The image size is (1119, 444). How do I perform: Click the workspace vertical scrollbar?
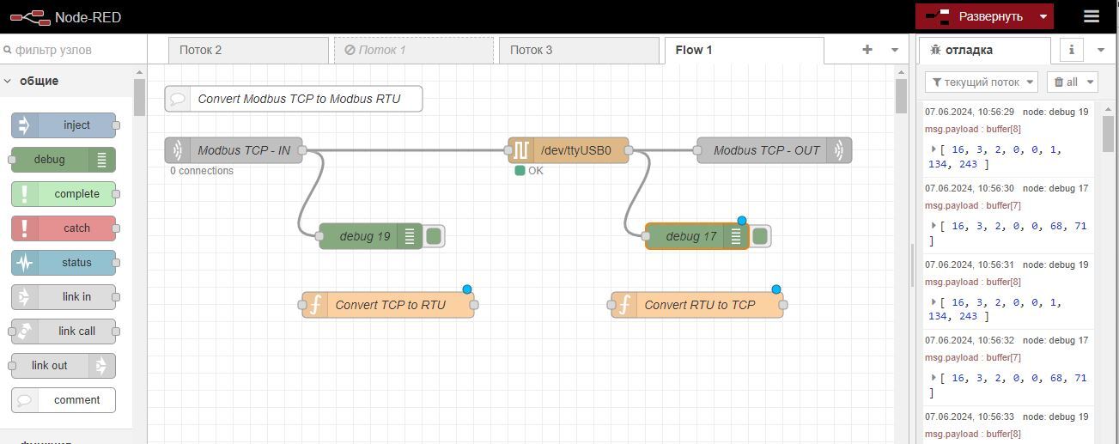tap(901, 96)
